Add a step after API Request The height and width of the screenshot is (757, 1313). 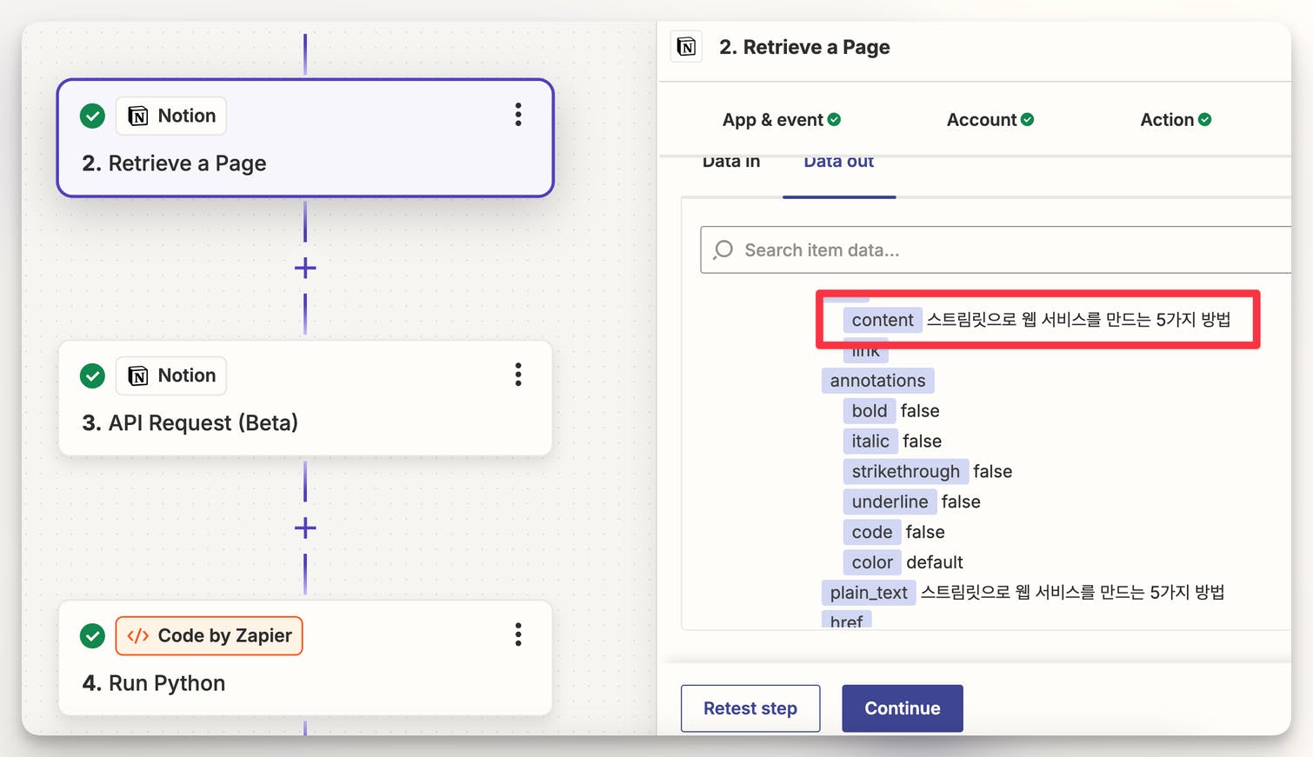305,528
